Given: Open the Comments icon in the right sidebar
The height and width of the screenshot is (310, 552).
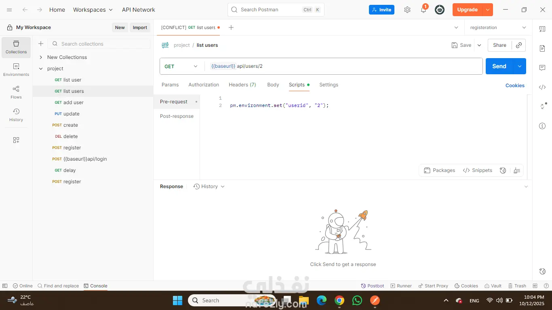Looking at the screenshot, I should point(542,68).
